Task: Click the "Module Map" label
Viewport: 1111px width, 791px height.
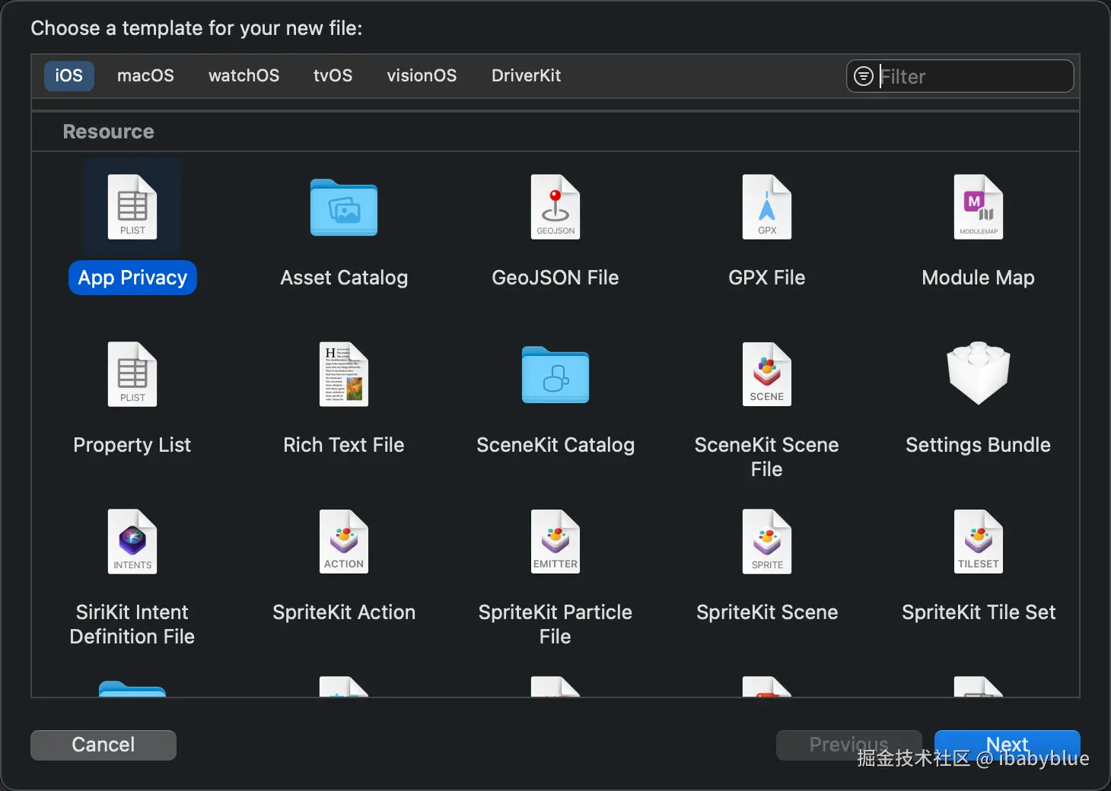Action: [979, 278]
